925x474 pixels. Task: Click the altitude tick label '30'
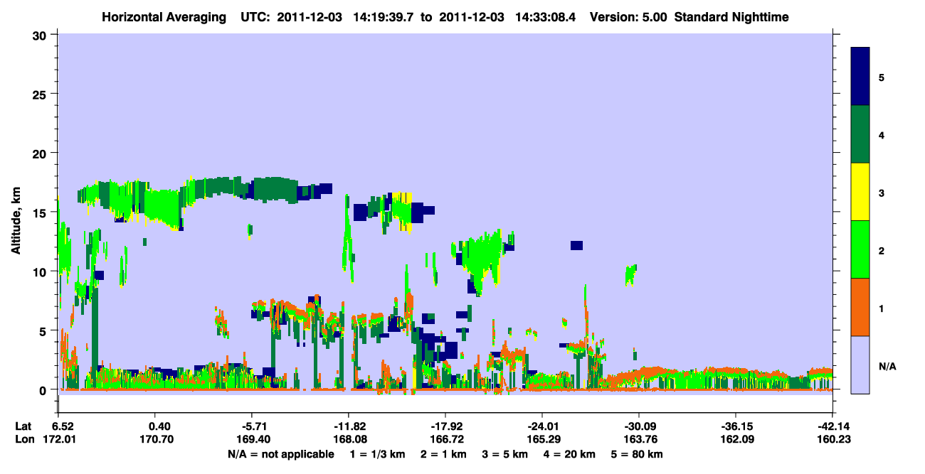coord(40,35)
